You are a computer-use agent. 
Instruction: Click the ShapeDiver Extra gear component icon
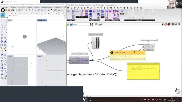[122, 11]
